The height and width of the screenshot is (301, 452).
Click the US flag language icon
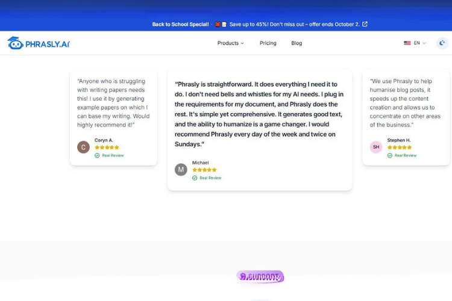(407, 43)
